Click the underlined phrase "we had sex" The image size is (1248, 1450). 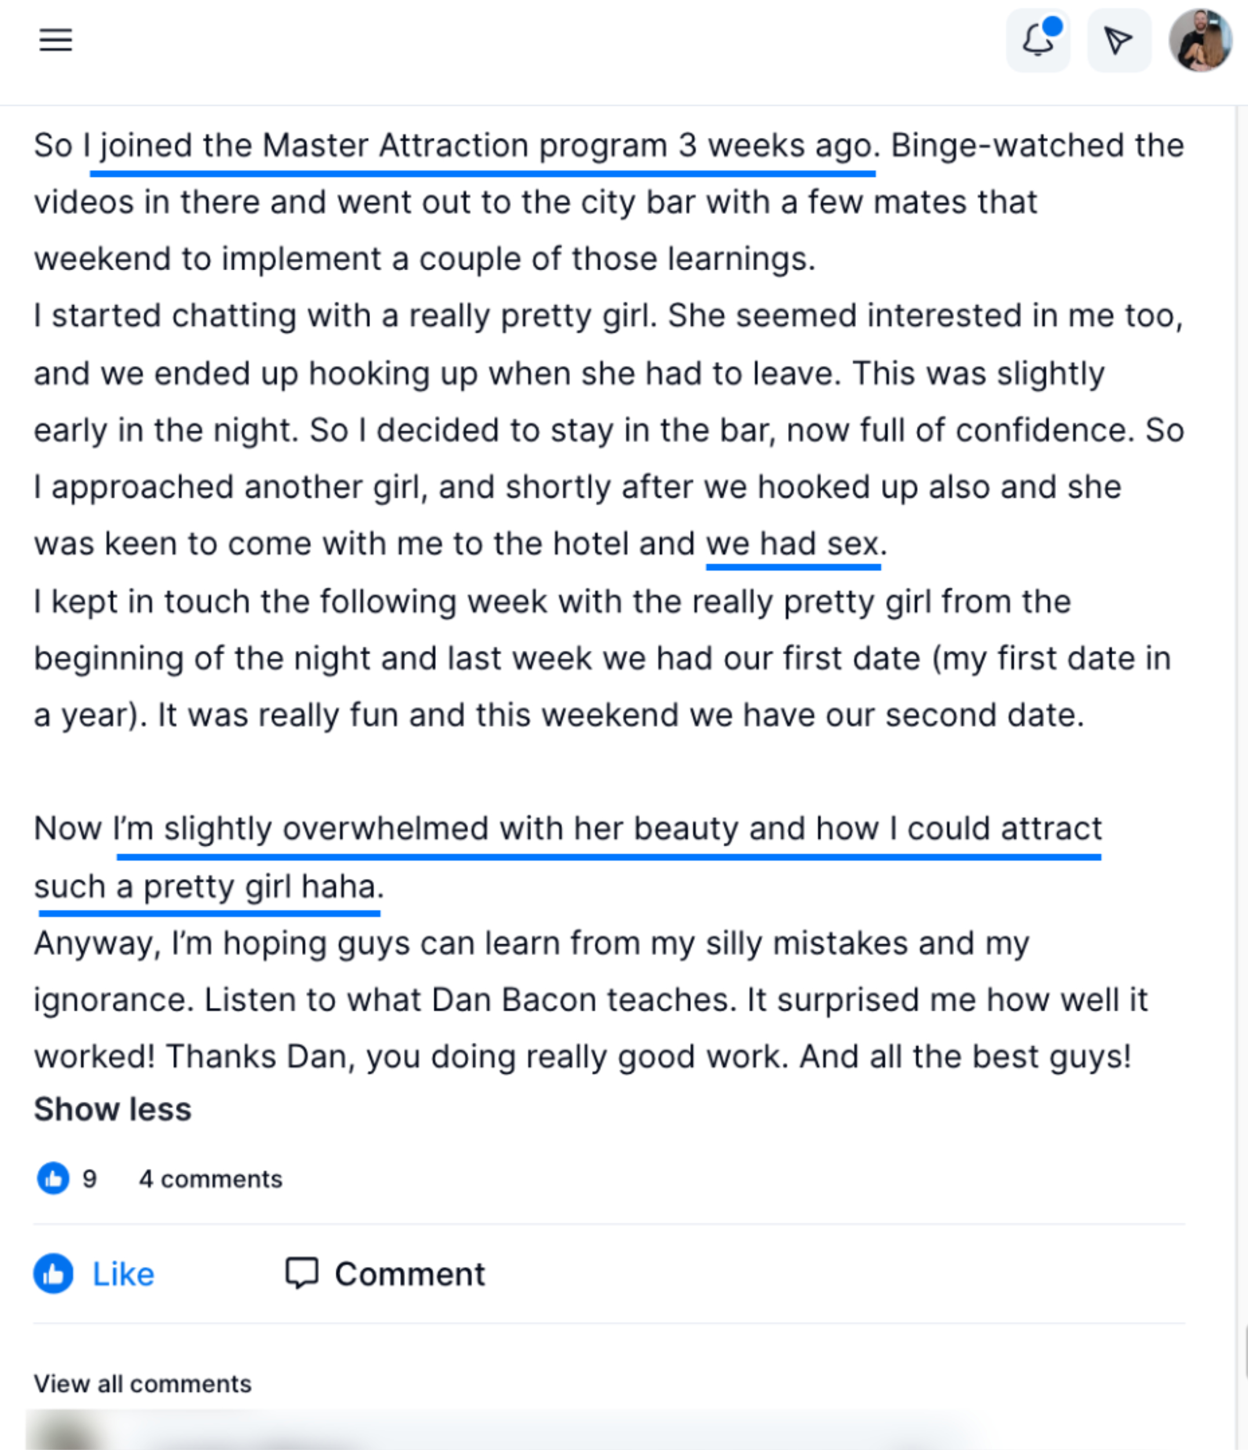pos(792,544)
